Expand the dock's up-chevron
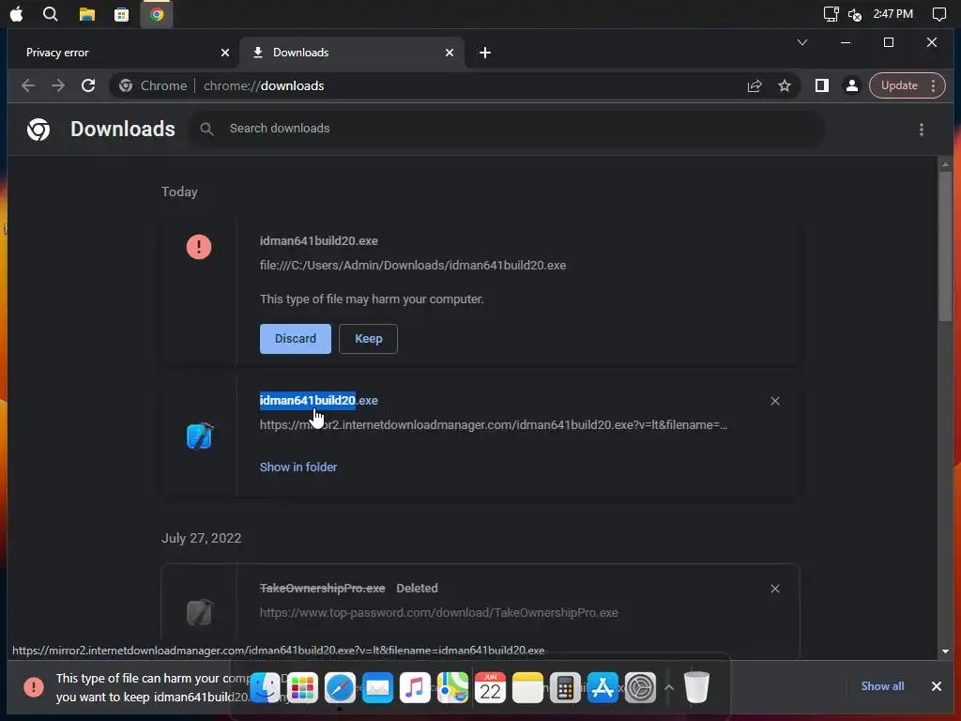961x721 pixels. click(669, 687)
